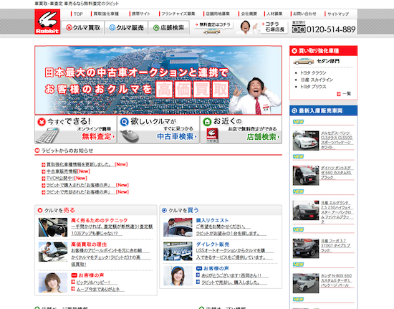Open 人材募集 navigation link
This screenshot has height=309, width=394.
[274, 14]
